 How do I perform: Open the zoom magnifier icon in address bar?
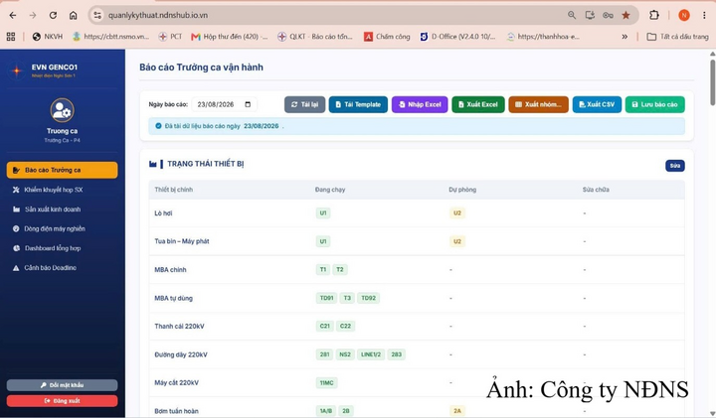pos(572,15)
